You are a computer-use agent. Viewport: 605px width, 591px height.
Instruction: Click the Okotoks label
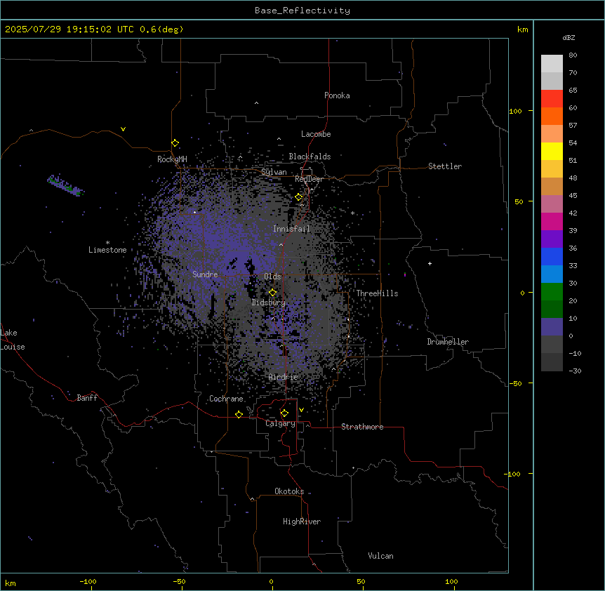click(289, 491)
